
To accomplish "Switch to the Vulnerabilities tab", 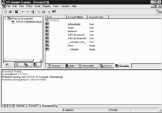I will point(88,66).
